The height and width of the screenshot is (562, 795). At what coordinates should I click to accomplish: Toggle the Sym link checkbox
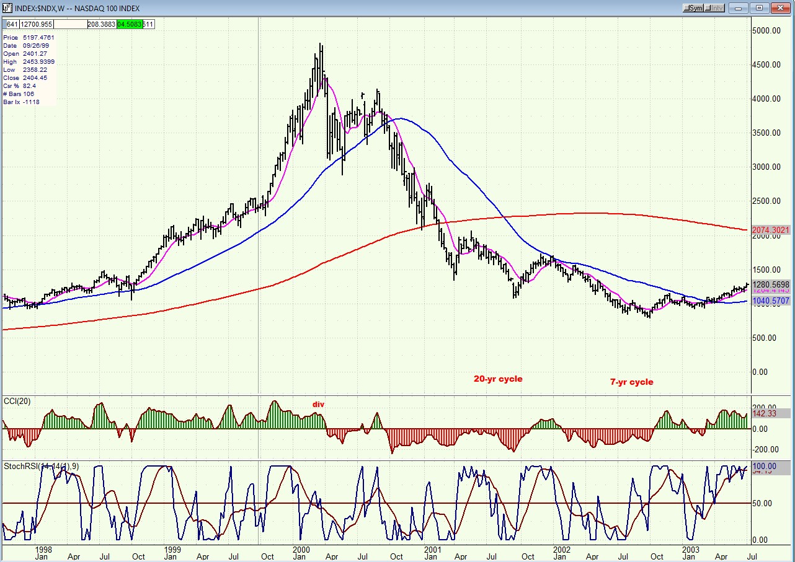[x=695, y=8]
